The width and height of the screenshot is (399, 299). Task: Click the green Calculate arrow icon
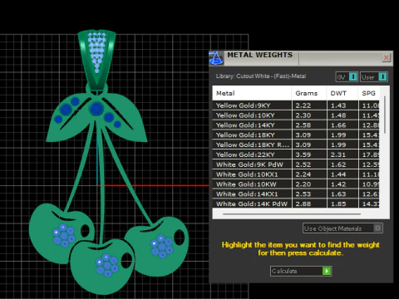(x=327, y=271)
